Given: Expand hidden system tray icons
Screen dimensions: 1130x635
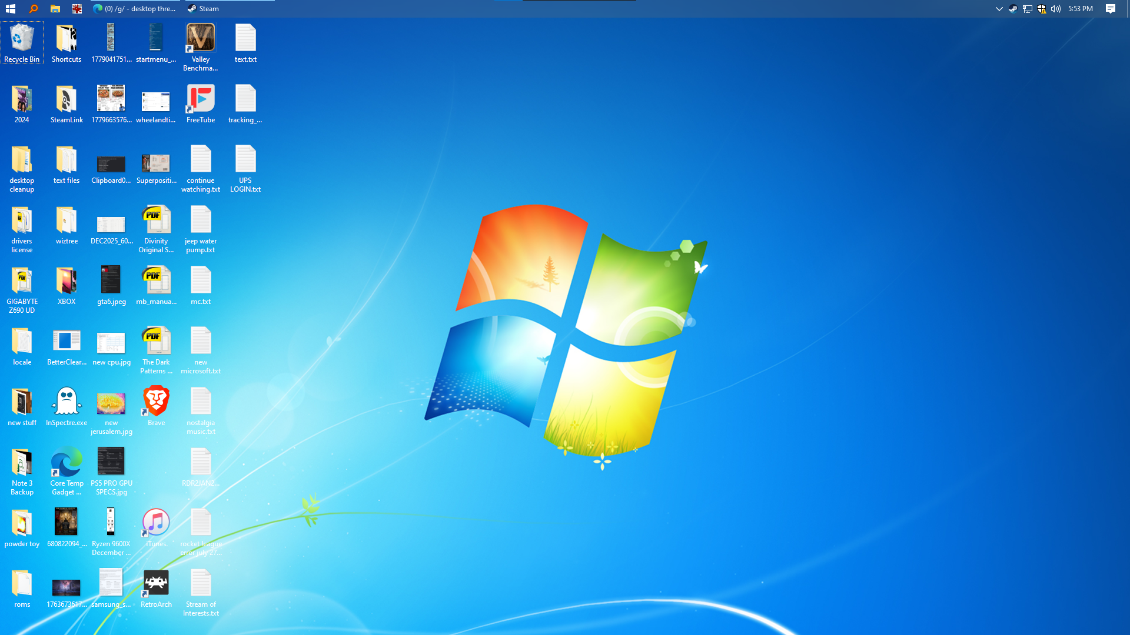Looking at the screenshot, I should tap(999, 9).
